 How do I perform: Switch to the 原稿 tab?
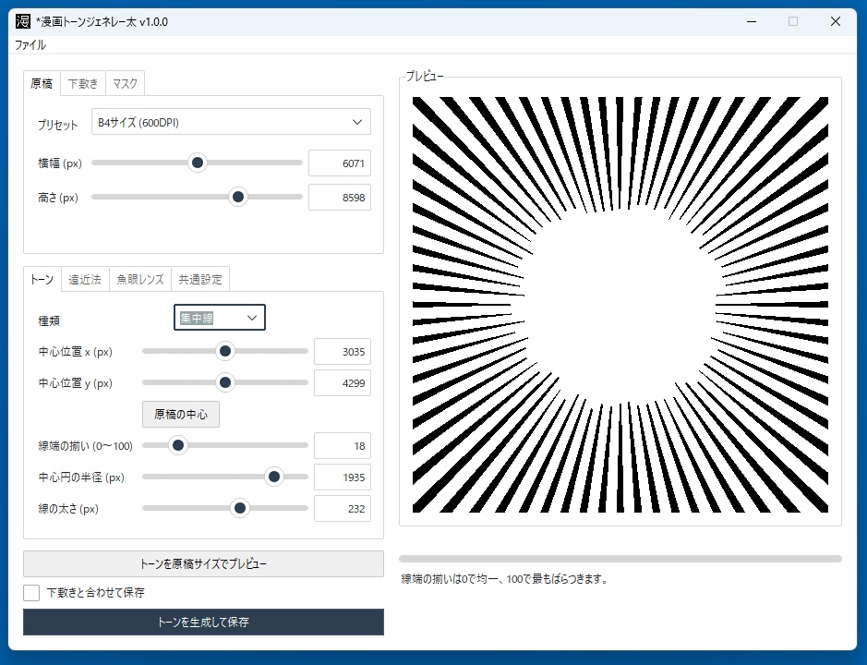42,83
